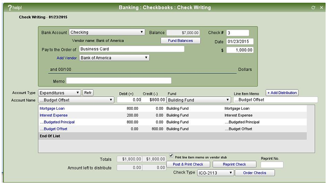Close the Check Writing window

[321, 7]
